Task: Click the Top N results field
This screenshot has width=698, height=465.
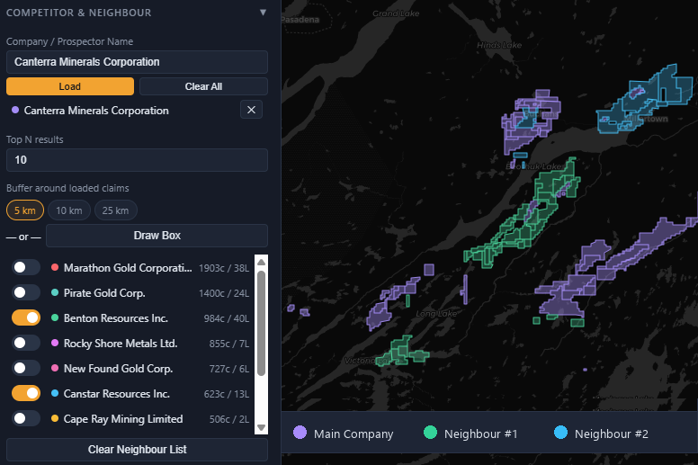Action: pyautogui.click(x=137, y=160)
